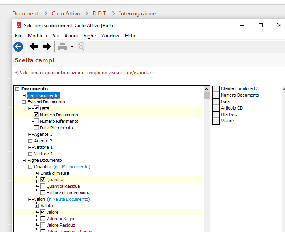Screen dimensions: 285x232
Task: Expand the Agente 1 node
Action: [30, 135]
